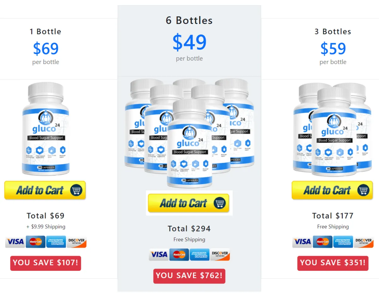Screen dimensions: 379x298
Task: Click the Discover Network icon under 1 Bottle
Action: point(76,242)
